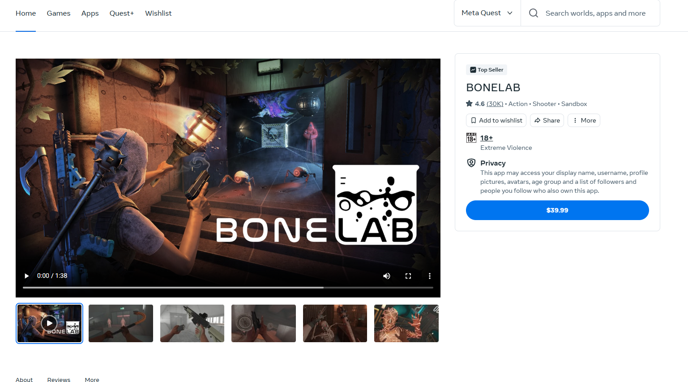Image resolution: width=688 pixels, height=382 pixels.
Task: Go to the Home tab
Action: point(26,13)
